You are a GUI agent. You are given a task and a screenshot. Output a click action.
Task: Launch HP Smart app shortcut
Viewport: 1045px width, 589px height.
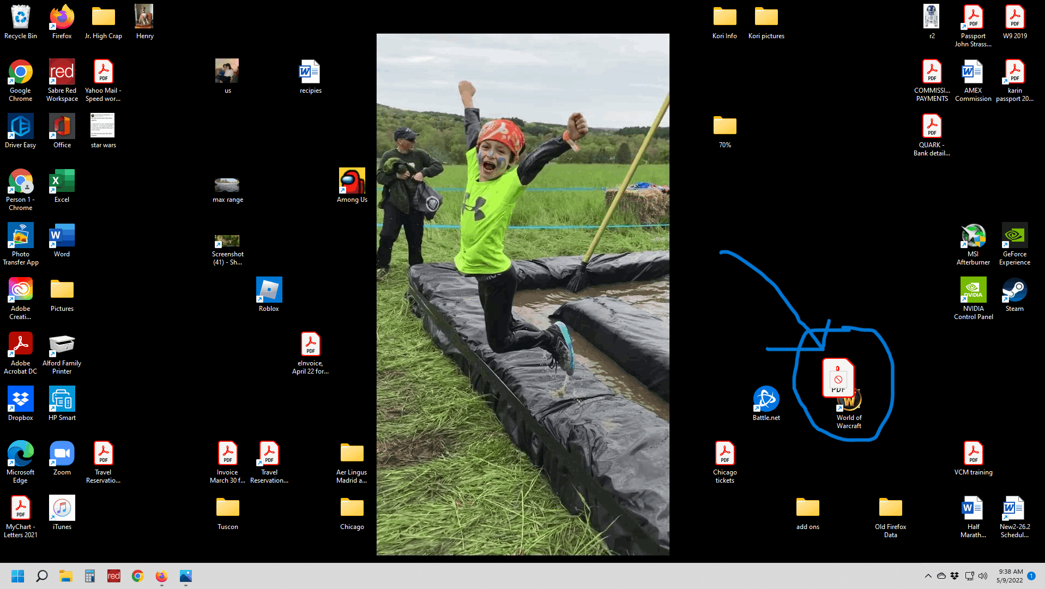tap(62, 404)
